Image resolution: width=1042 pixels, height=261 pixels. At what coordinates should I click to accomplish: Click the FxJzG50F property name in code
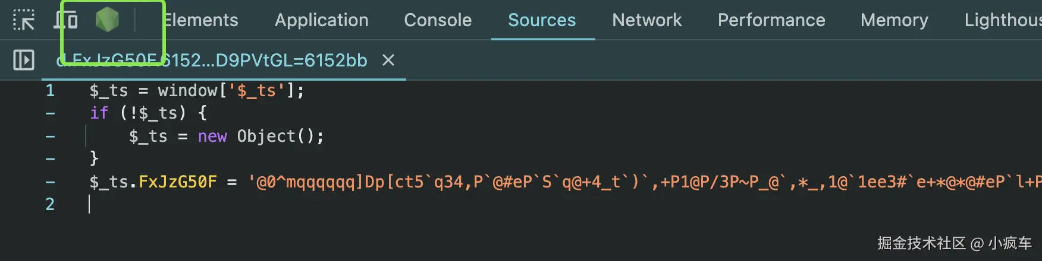177,182
